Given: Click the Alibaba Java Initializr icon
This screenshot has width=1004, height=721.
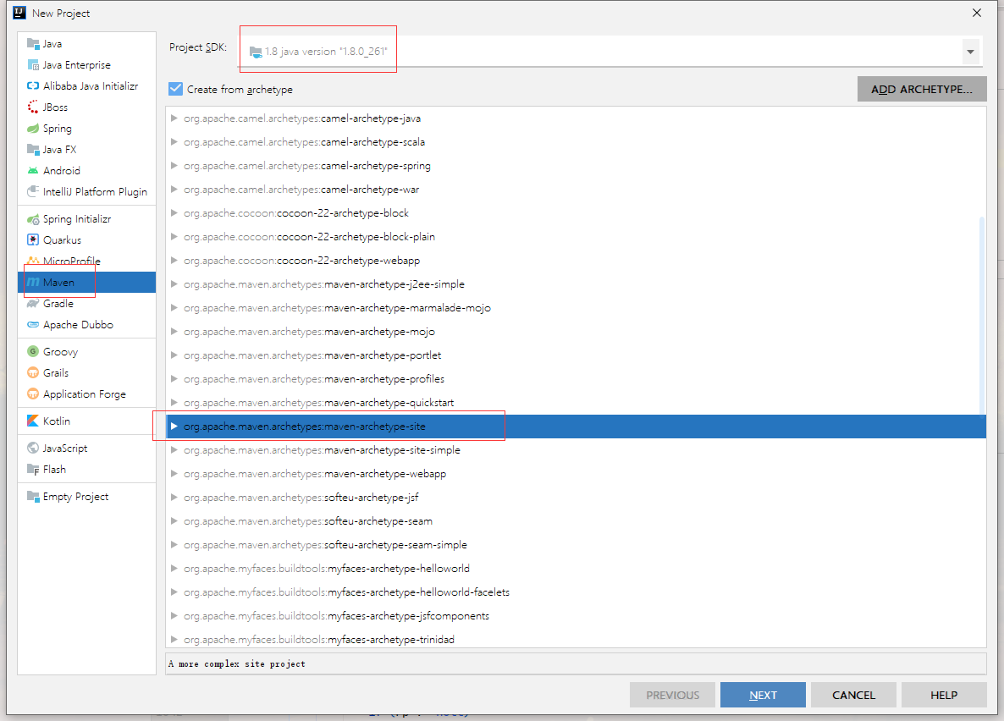Looking at the screenshot, I should point(33,85).
